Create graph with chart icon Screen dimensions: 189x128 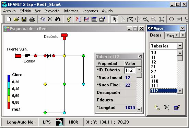[86, 19]
